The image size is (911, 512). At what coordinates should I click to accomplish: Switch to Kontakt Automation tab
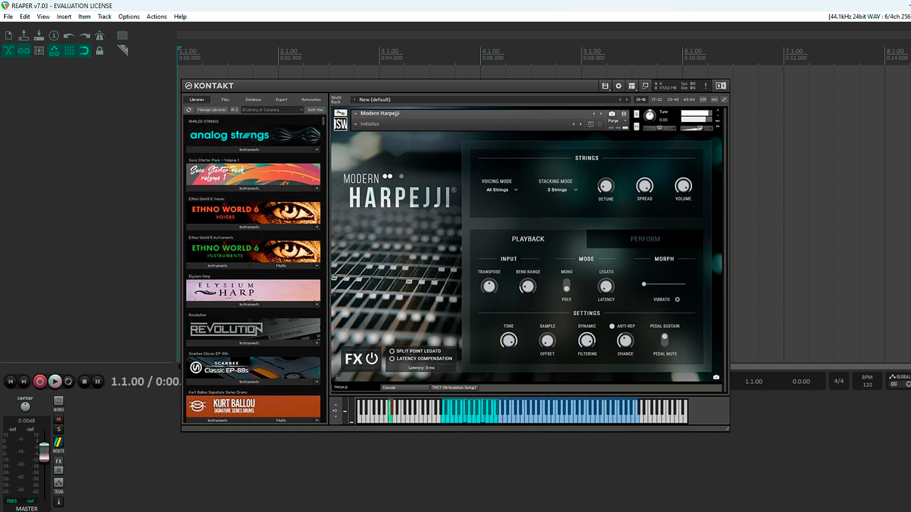[x=311, y=100]
